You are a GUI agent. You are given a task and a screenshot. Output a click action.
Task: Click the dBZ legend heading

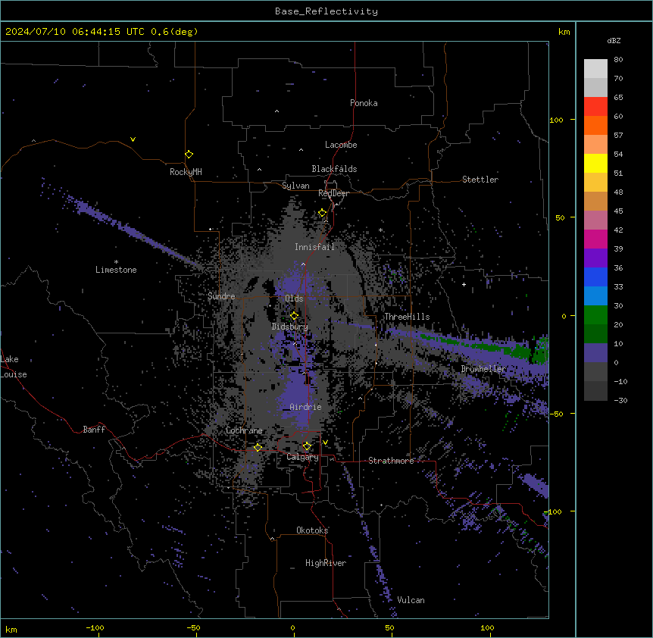point(614,40)
